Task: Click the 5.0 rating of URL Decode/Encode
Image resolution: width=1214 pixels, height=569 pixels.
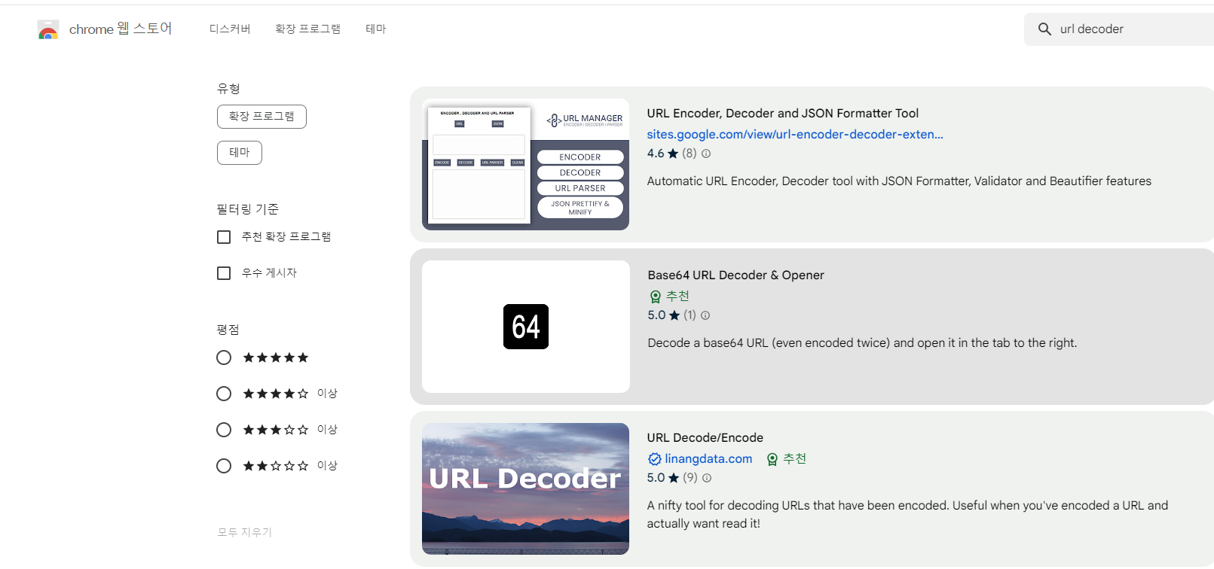Action: [x=656, y=478]
